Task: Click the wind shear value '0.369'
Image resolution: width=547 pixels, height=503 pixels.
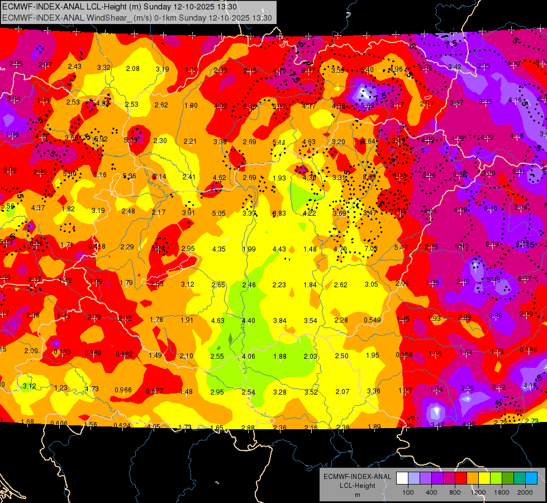Action: 93,353
